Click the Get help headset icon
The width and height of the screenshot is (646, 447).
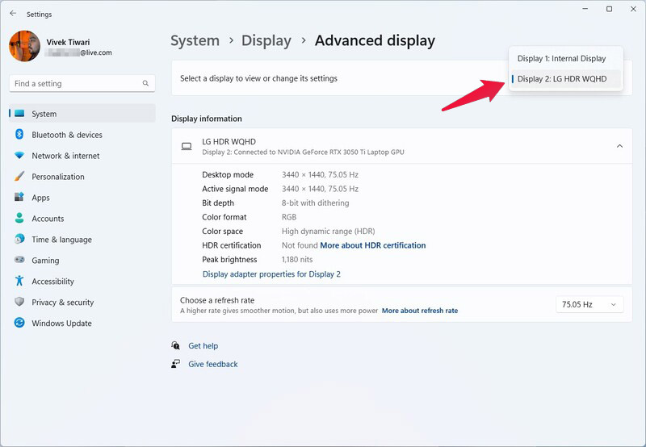[x=175, y=345]
